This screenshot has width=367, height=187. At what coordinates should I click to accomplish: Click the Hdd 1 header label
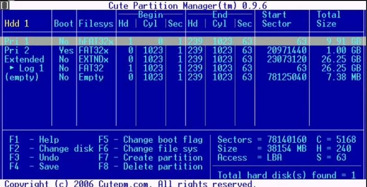(x=16, y=23)
